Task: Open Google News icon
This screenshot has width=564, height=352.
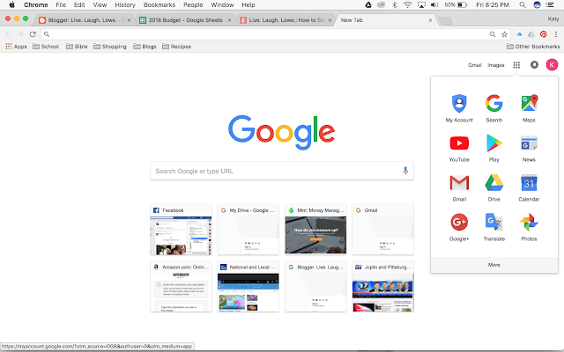Action: (529, 148)
